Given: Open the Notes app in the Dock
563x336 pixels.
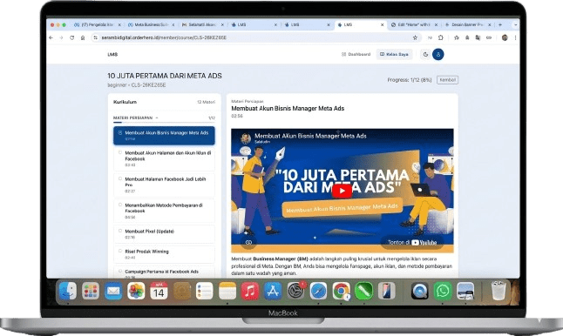Looking at the screenshot, I should [227, 291].
